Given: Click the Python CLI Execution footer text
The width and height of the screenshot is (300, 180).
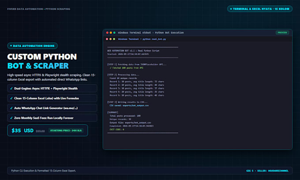Looking at the screenshot, I should [43, 171].
